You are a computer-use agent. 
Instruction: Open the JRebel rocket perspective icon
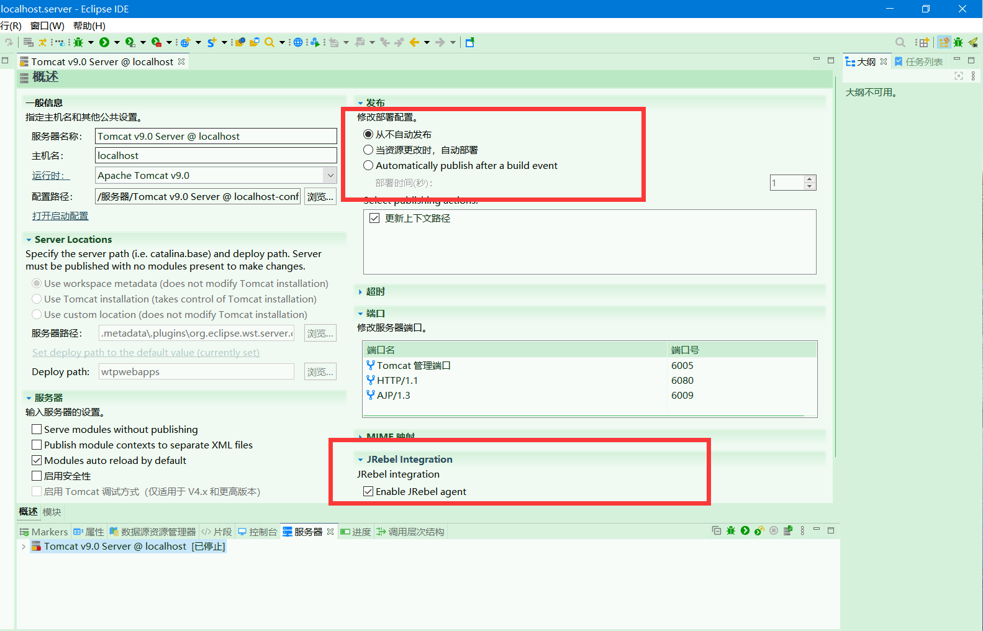click(973, 42)
